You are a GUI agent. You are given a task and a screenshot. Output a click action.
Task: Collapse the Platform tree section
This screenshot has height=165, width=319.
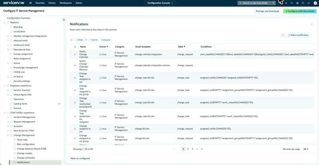[x=5, y=23]
